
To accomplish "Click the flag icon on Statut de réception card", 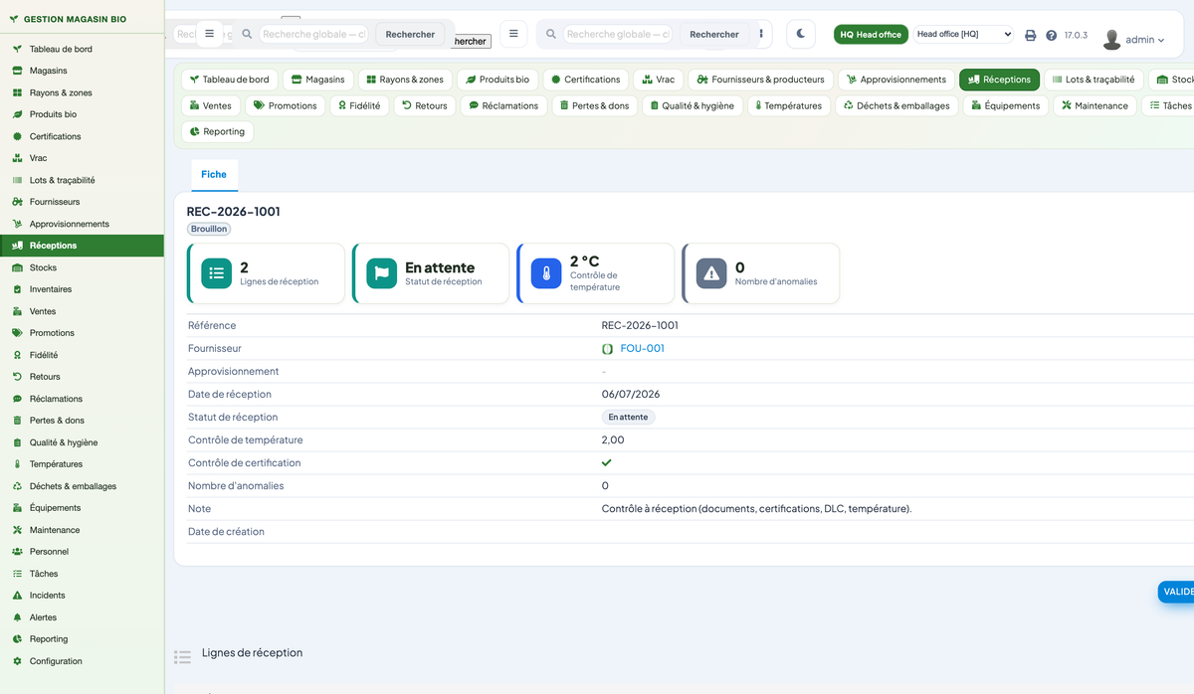I will [381, 273].
